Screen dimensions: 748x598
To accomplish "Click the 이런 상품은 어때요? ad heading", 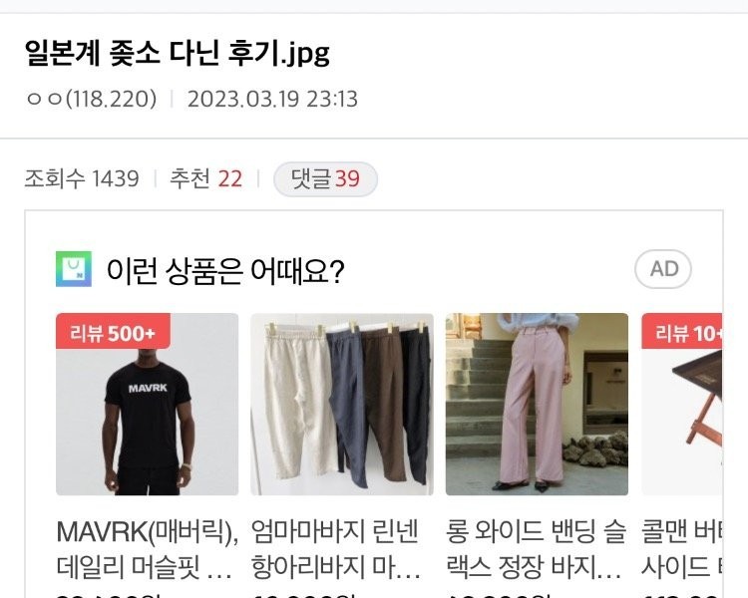I will coord(225,270).
